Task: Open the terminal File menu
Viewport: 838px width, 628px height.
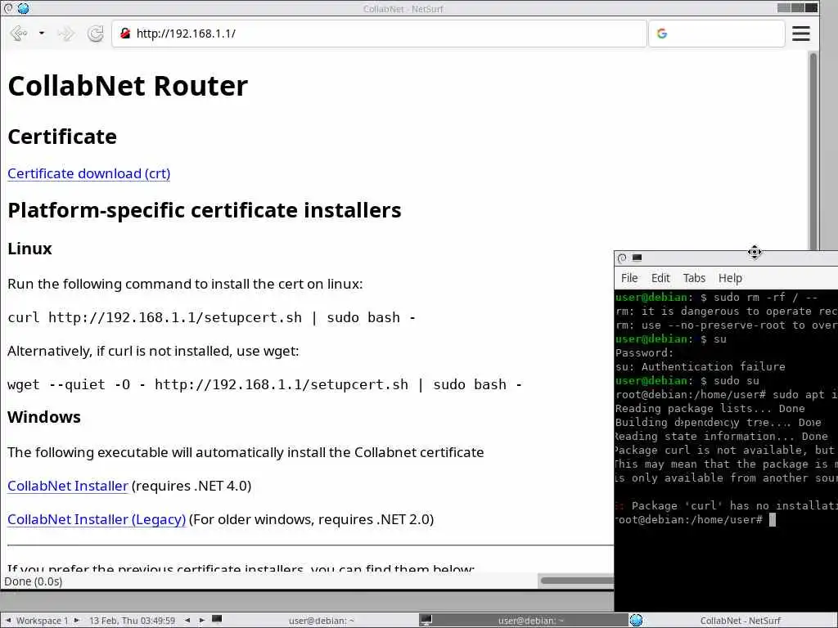Action: pyautogui.click(x=629, y=278)
